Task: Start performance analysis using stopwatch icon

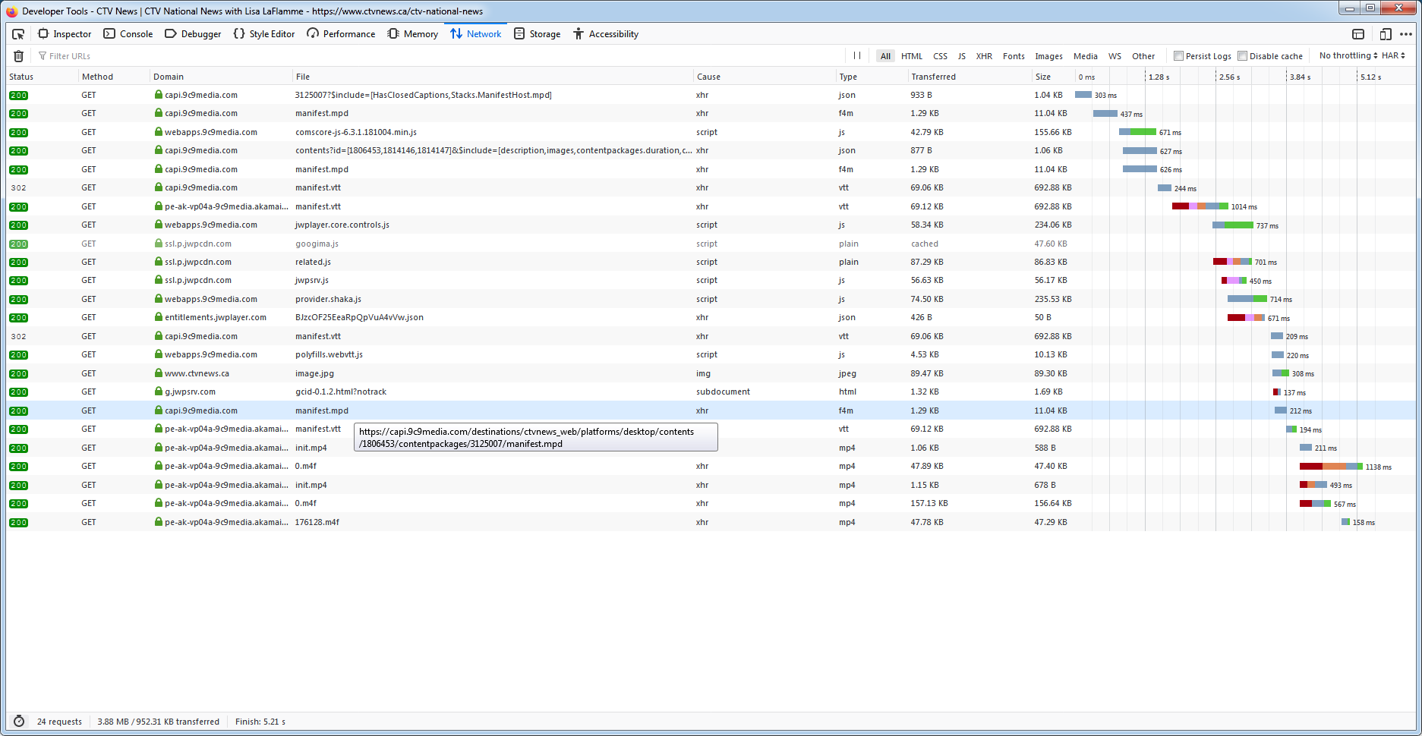Action: 19,722
